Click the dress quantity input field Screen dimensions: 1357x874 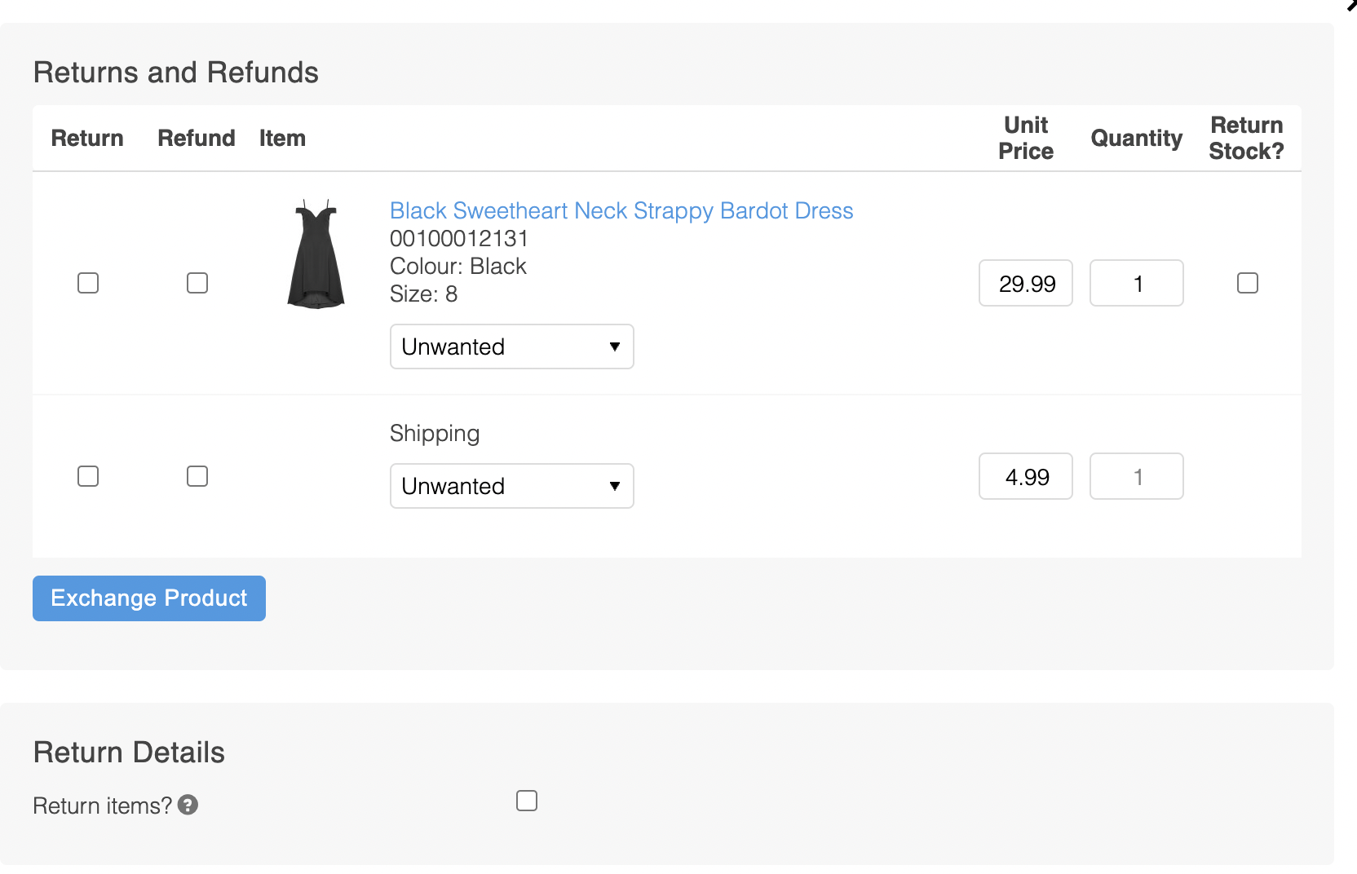click(x=1136, y=284)
